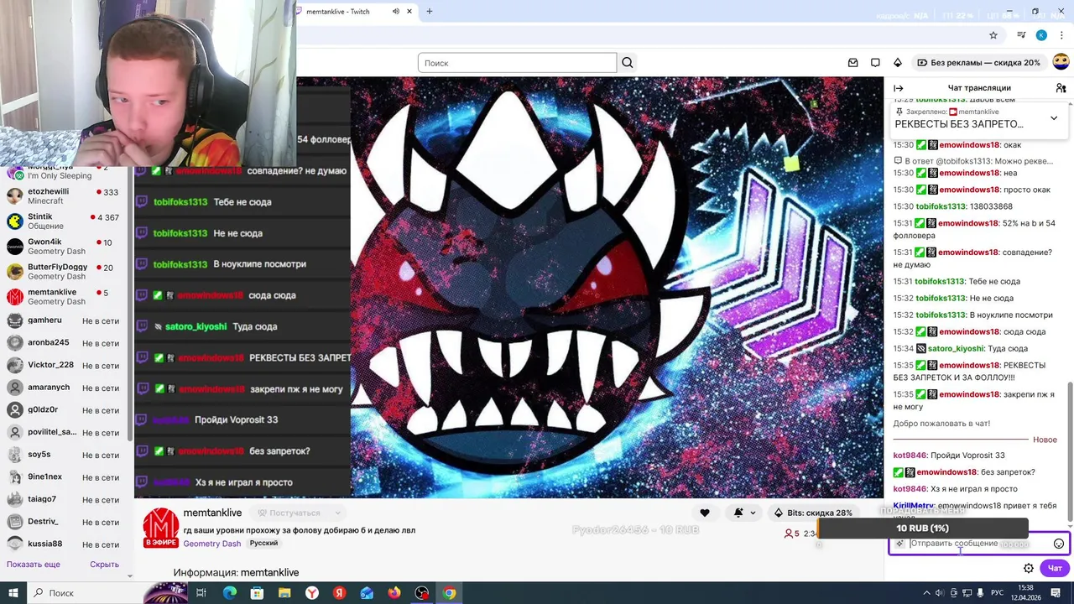Click Task View taskbar icon
Viewport: 1074px width, 604px height.
coord(201,593)
